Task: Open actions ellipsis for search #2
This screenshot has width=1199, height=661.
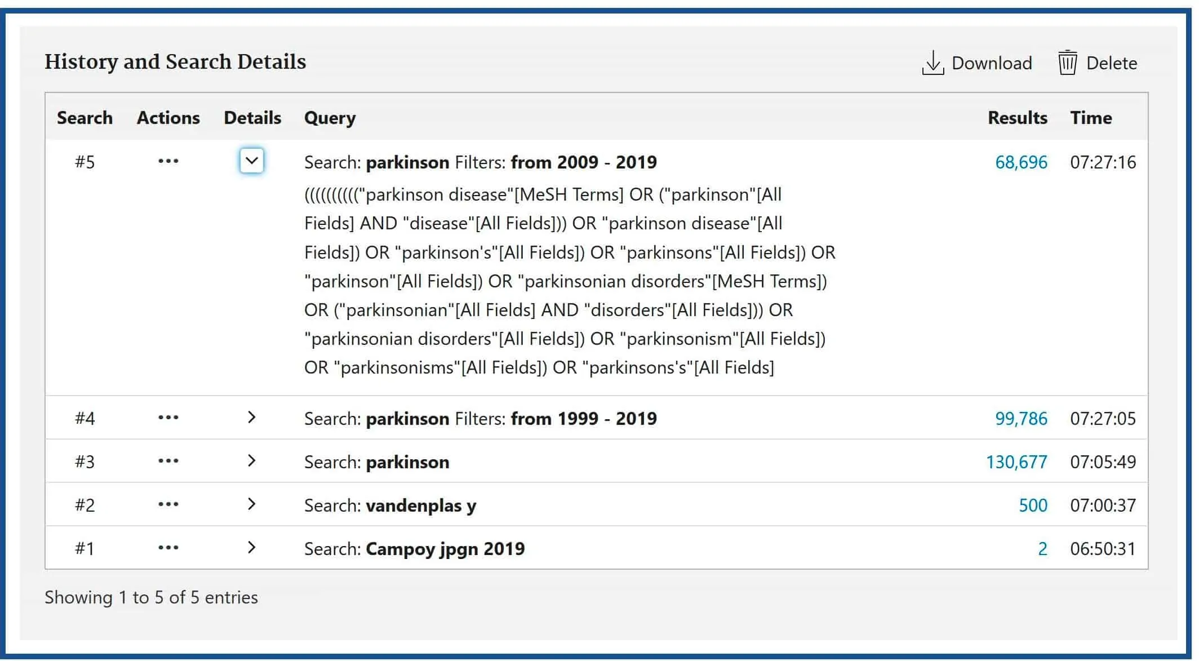Action: (168, 505)
